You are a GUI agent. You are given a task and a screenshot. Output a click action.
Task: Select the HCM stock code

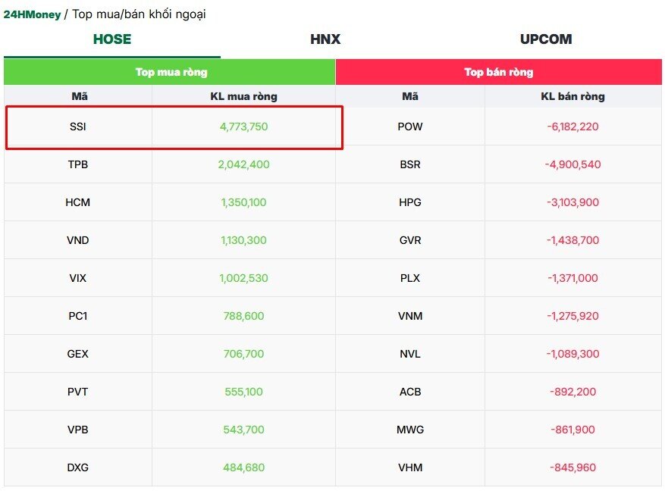click(78, 202)
